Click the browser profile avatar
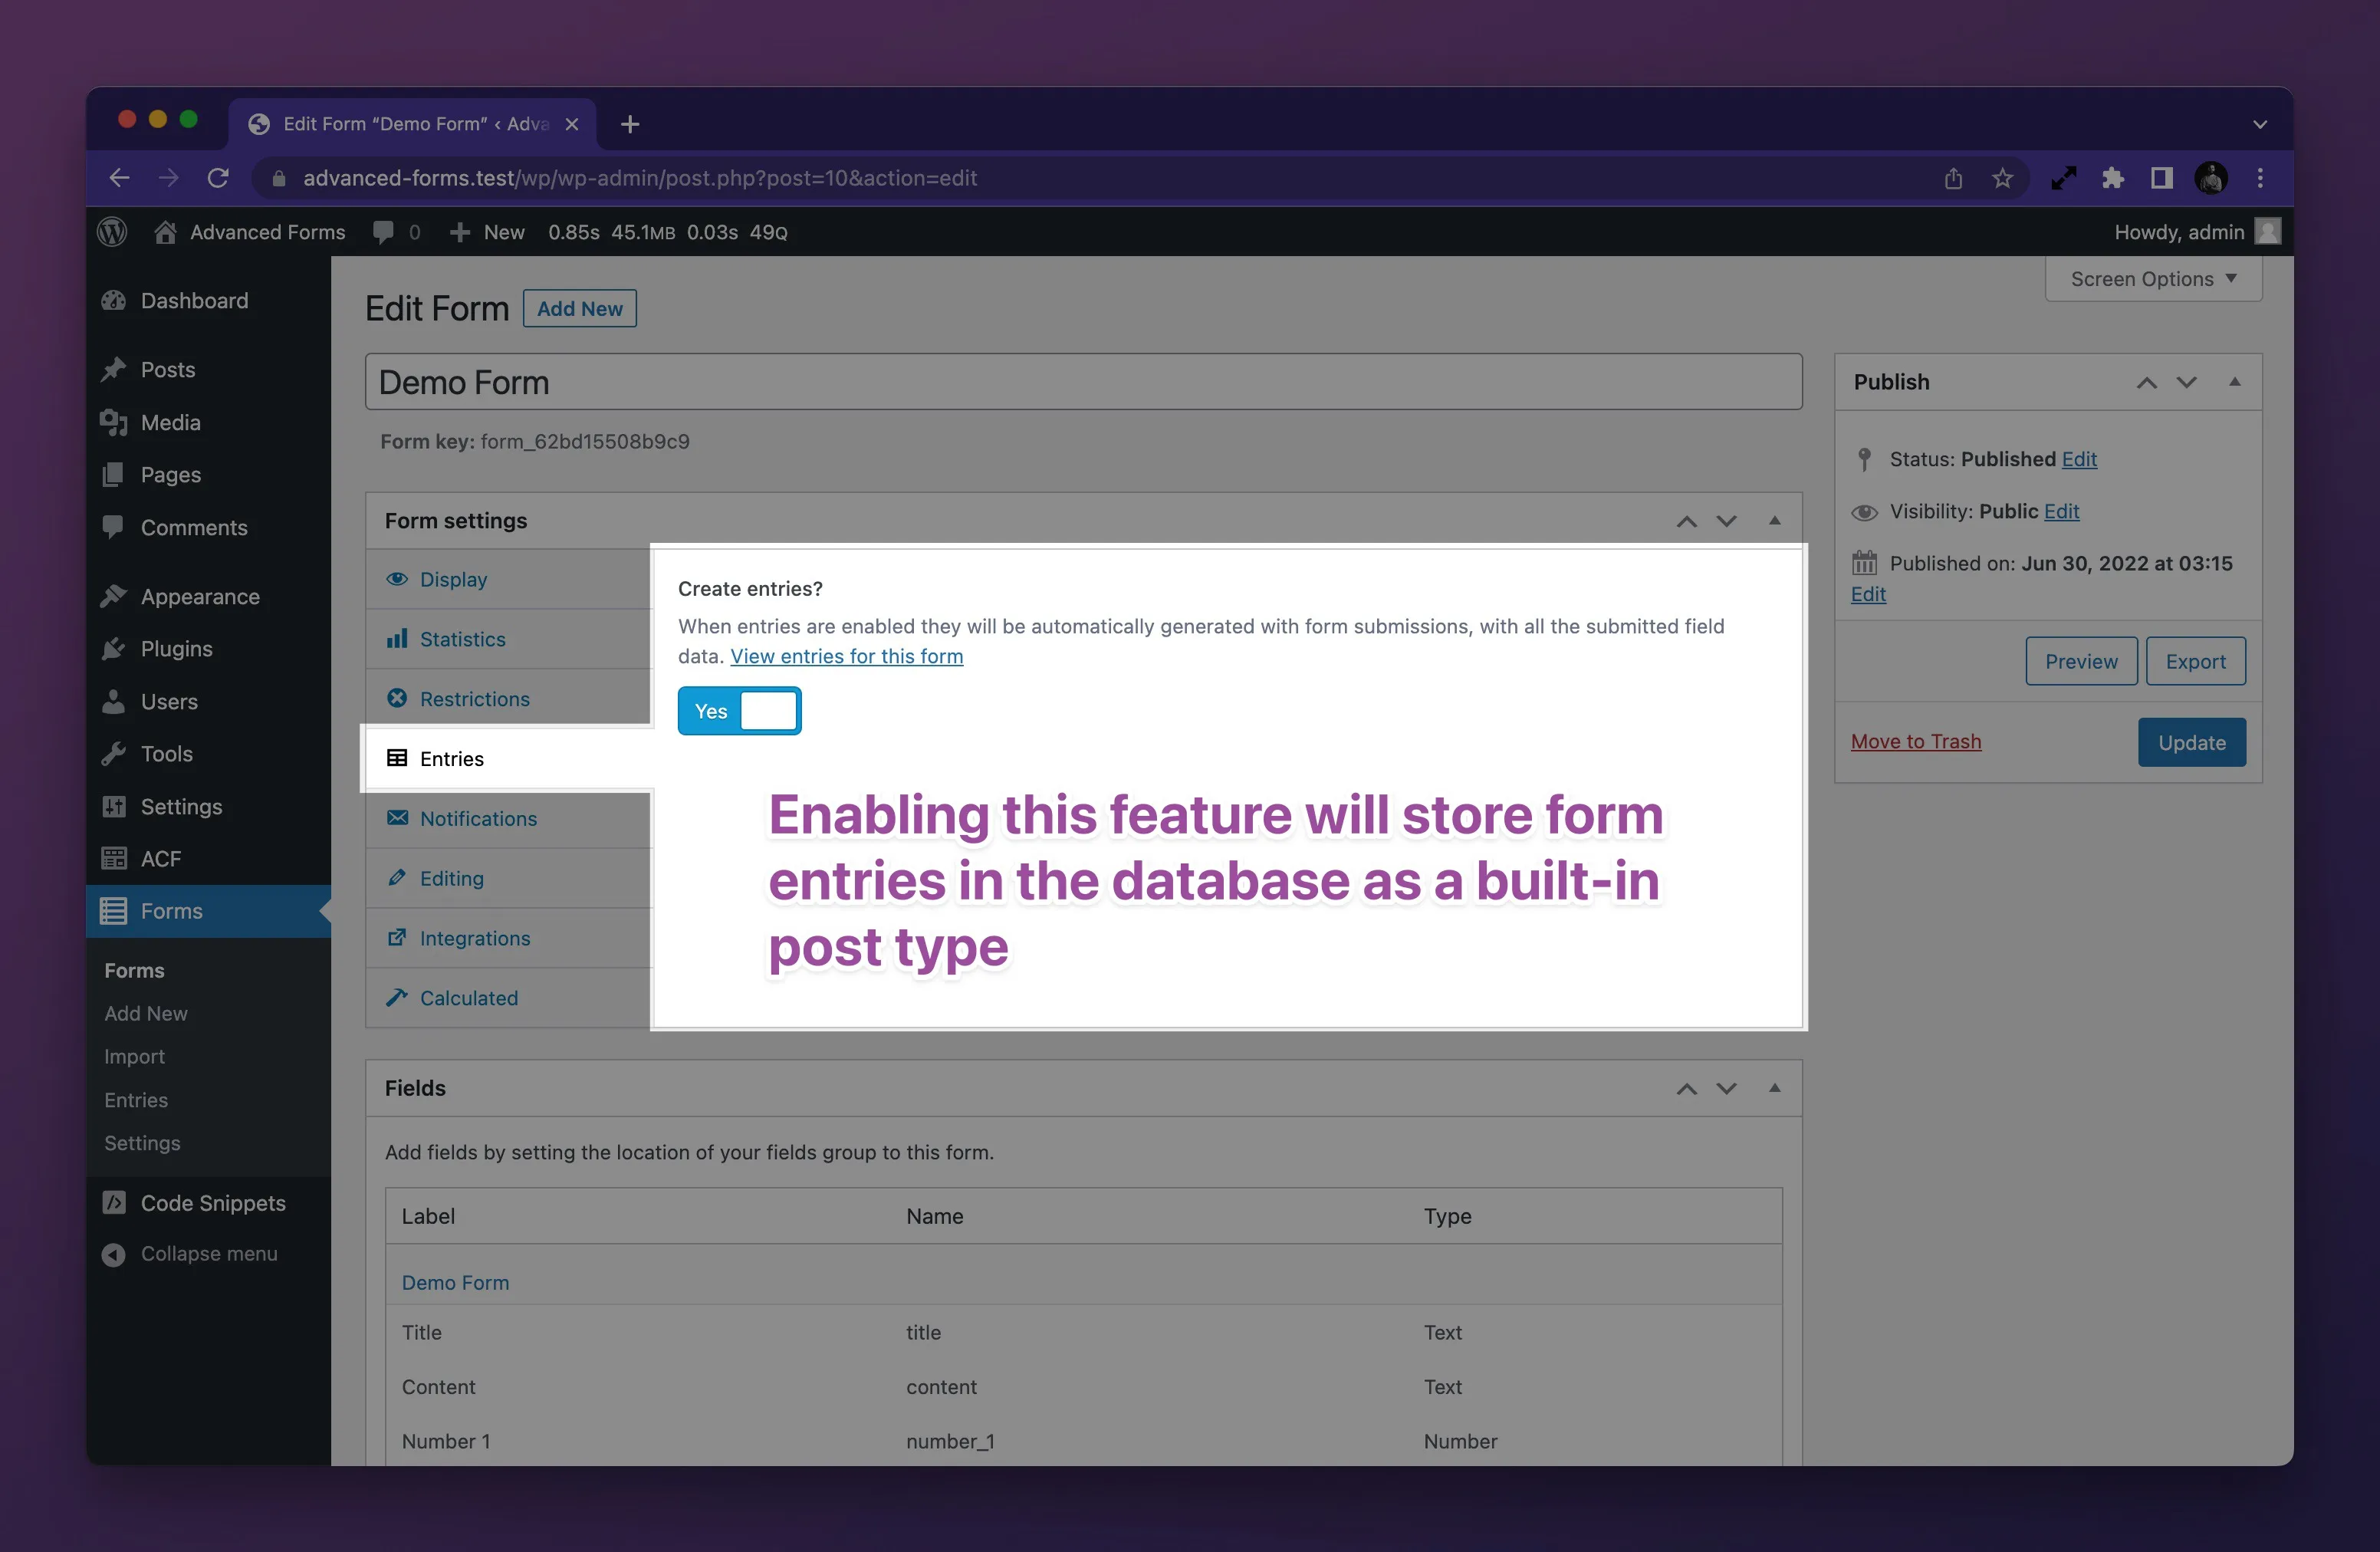 coord(2211,178)
